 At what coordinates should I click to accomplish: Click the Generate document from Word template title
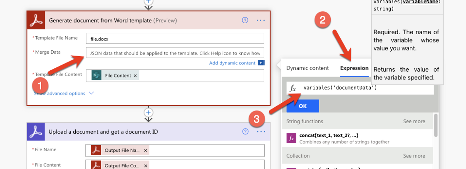click(x=100, y=20)
